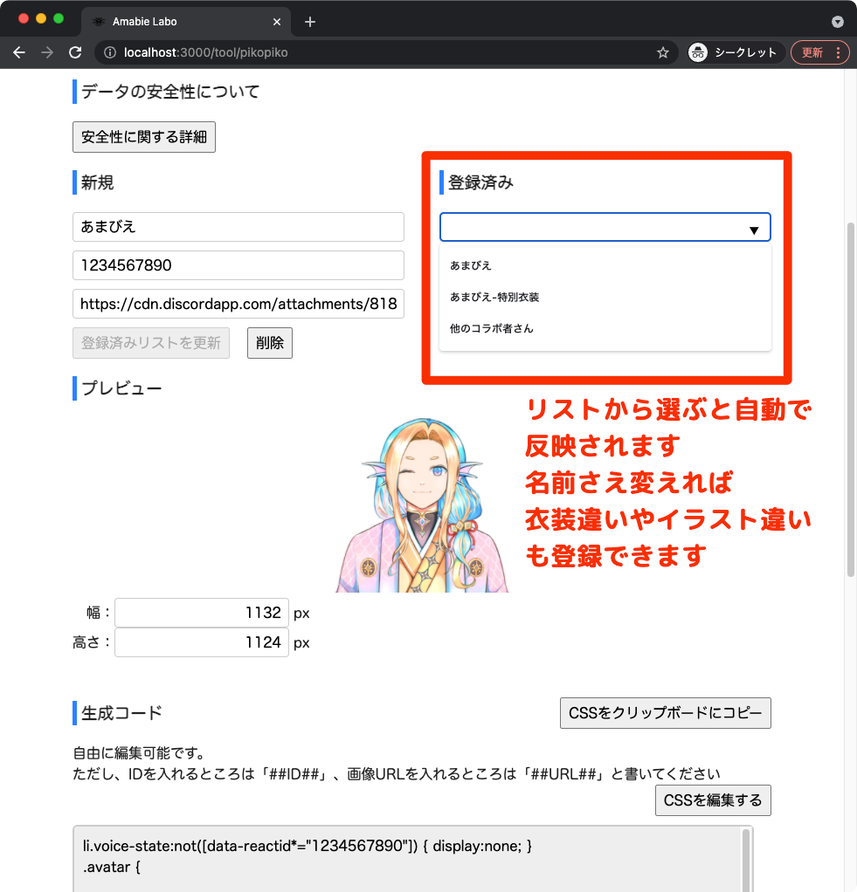
Task: Open the tab search dropdown at window corner
Action: click(837, 22)
